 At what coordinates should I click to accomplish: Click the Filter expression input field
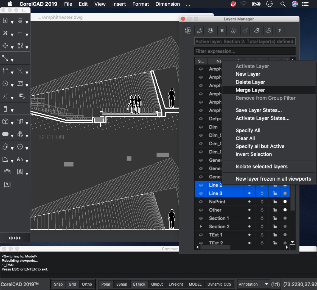[245, 51]
